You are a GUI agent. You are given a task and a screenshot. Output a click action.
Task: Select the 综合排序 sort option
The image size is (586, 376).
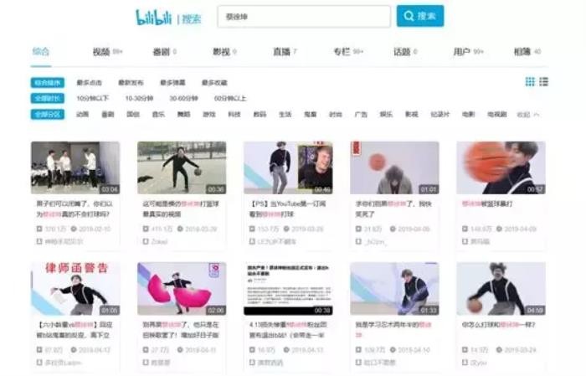(47, 83)
